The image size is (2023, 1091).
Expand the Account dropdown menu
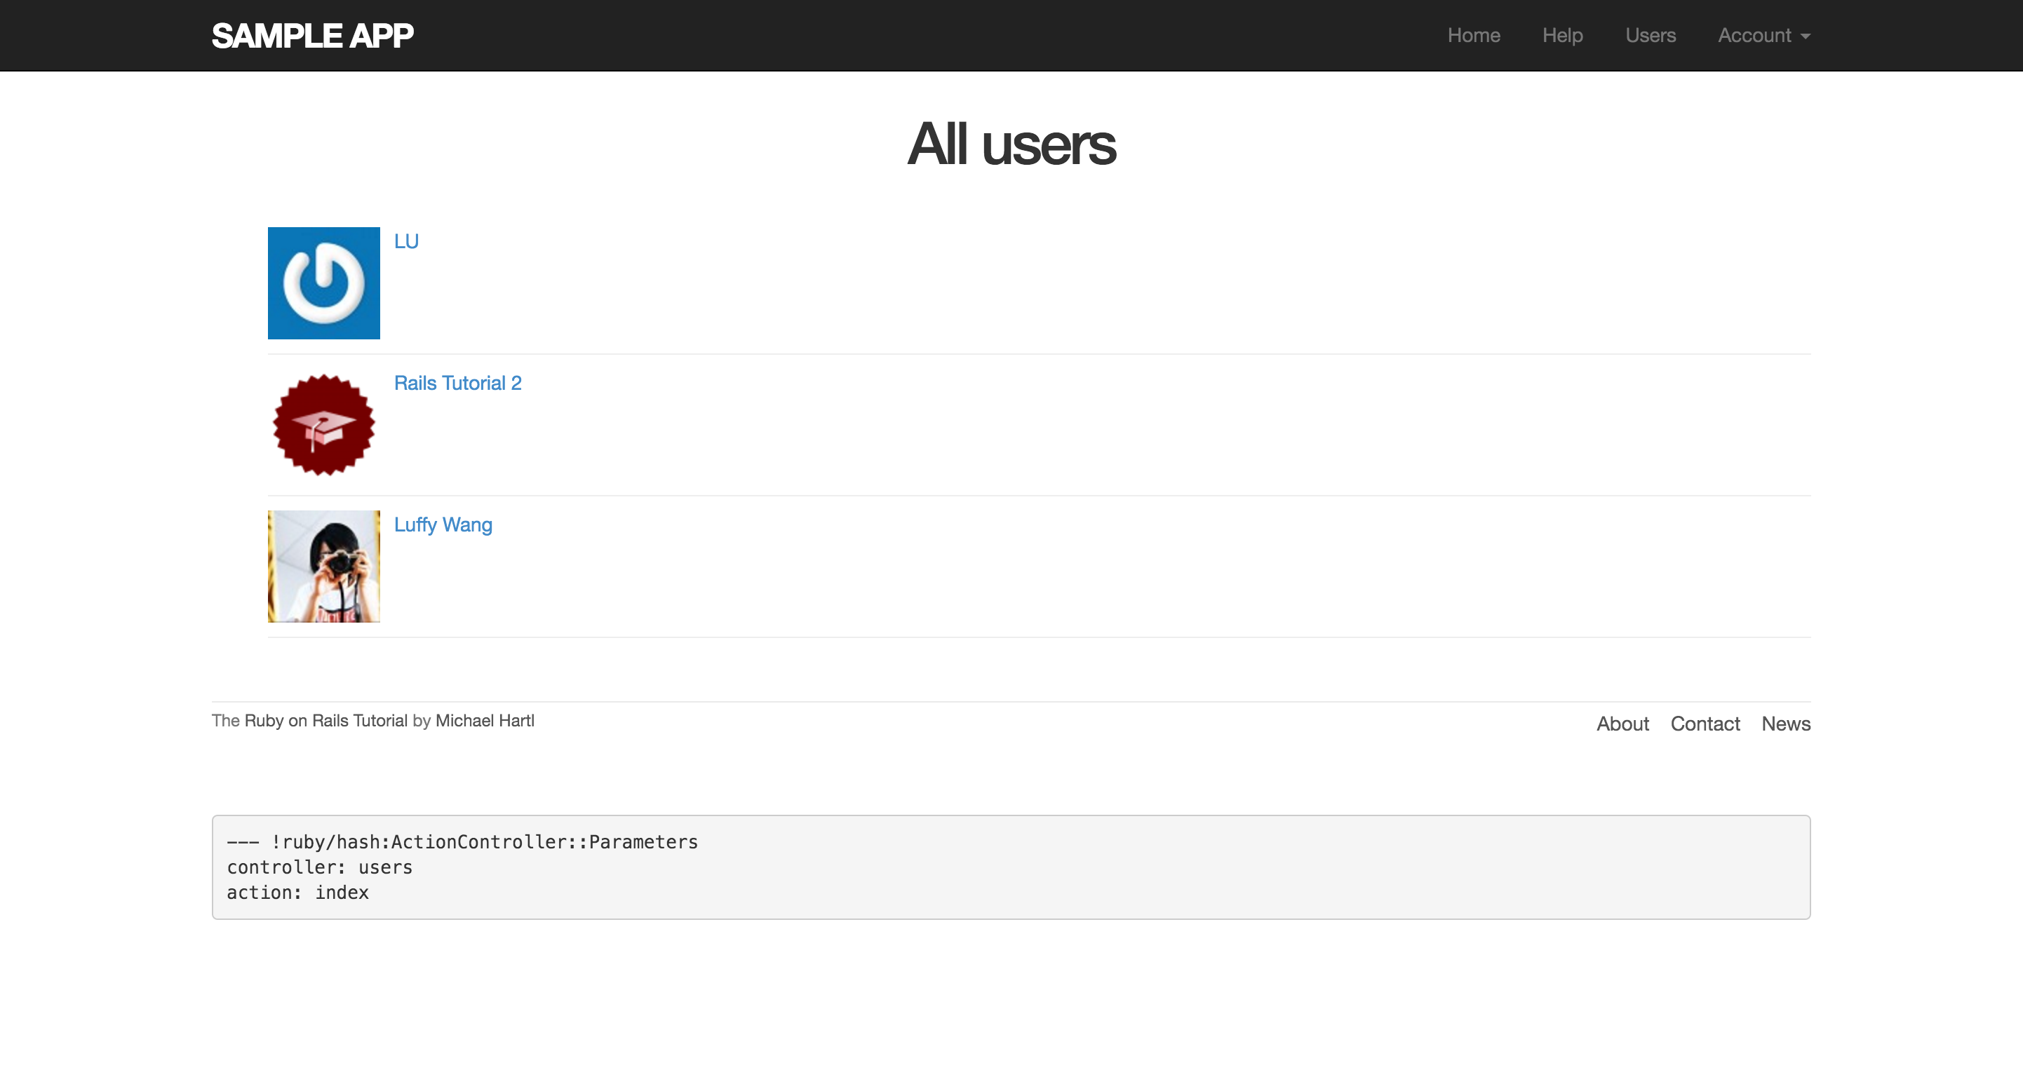1754,35
